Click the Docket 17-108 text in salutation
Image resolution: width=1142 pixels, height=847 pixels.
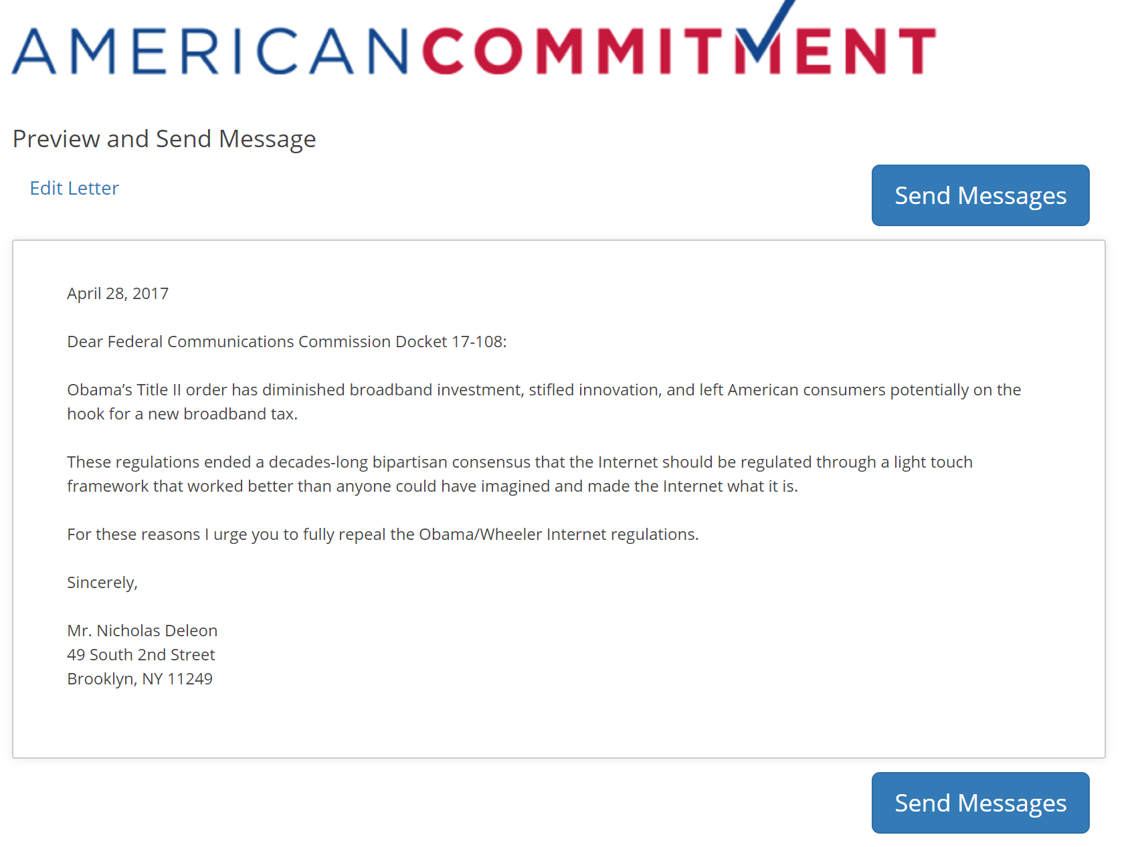[x=451, y=342]
